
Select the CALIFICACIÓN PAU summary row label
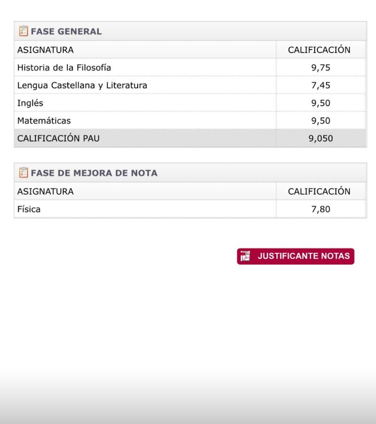59,139
